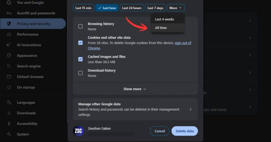Click the On startup power icon
The height and width of the screenshot is (142, 271).
[9, 87]
